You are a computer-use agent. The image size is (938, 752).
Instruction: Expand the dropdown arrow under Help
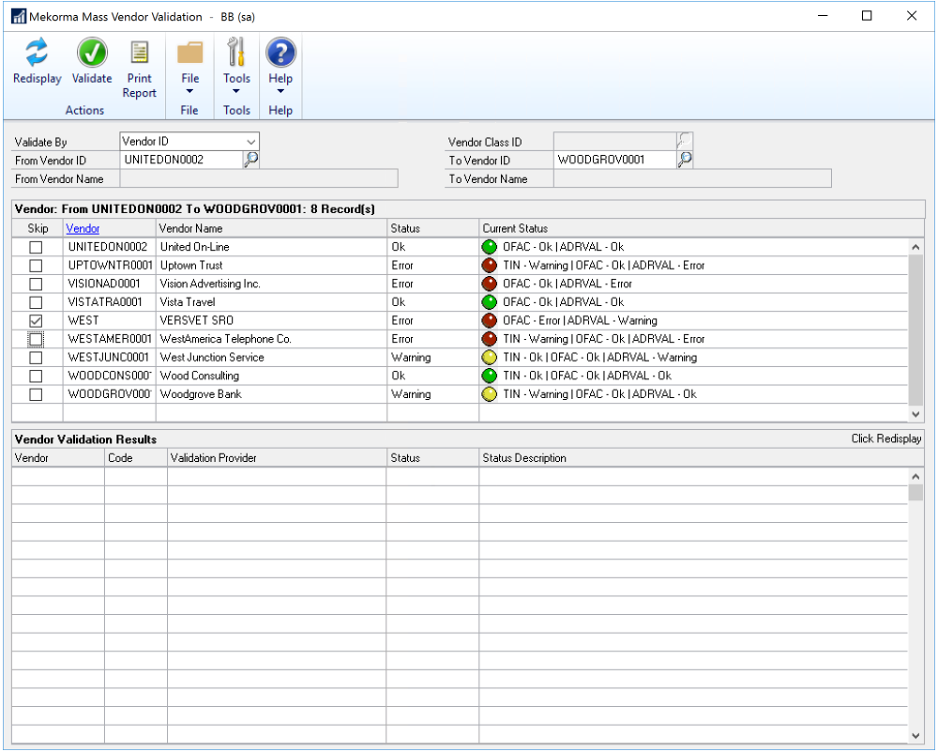[280, 92]
